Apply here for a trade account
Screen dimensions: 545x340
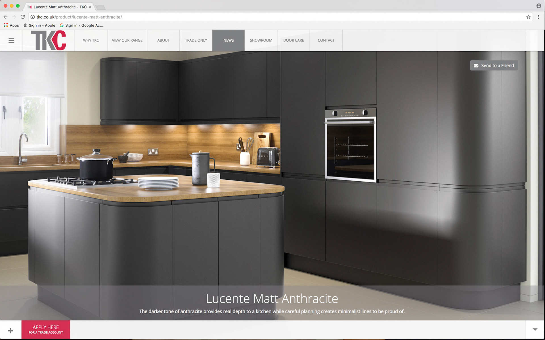pos(46,330)
